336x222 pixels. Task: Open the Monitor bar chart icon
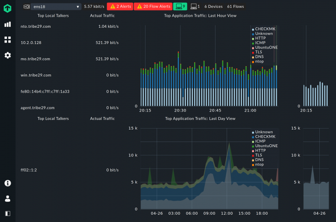7,25
